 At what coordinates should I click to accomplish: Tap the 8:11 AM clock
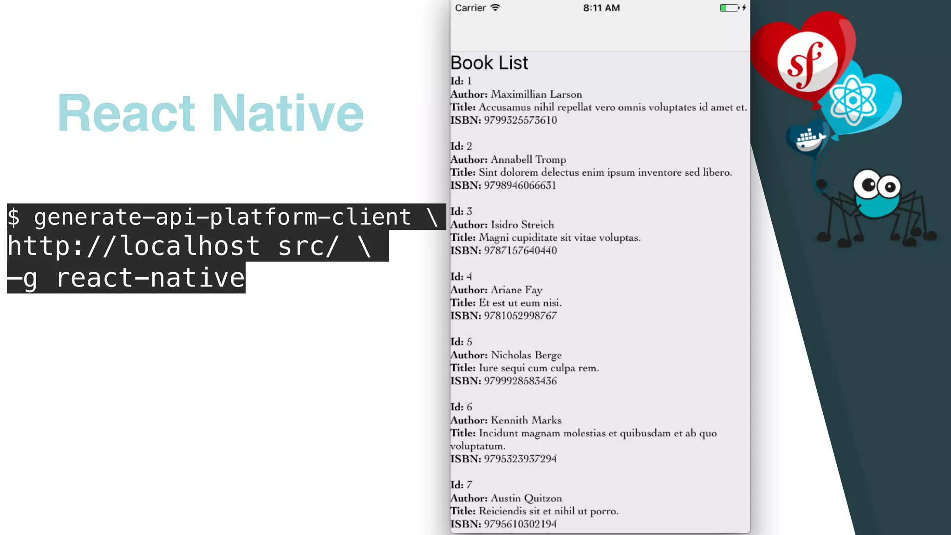pyautogui.click(x=601, y=8)
